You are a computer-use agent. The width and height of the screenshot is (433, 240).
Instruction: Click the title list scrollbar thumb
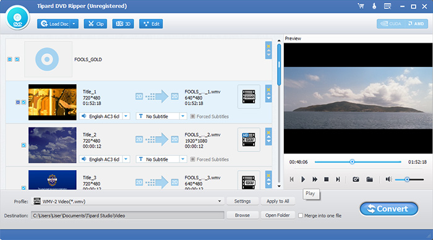(x=279, y=65)
